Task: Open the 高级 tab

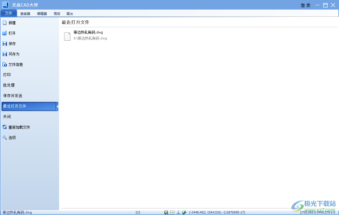Action: click(x=57, y=14)
